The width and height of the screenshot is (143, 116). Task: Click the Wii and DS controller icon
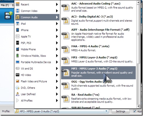(18, 69)
